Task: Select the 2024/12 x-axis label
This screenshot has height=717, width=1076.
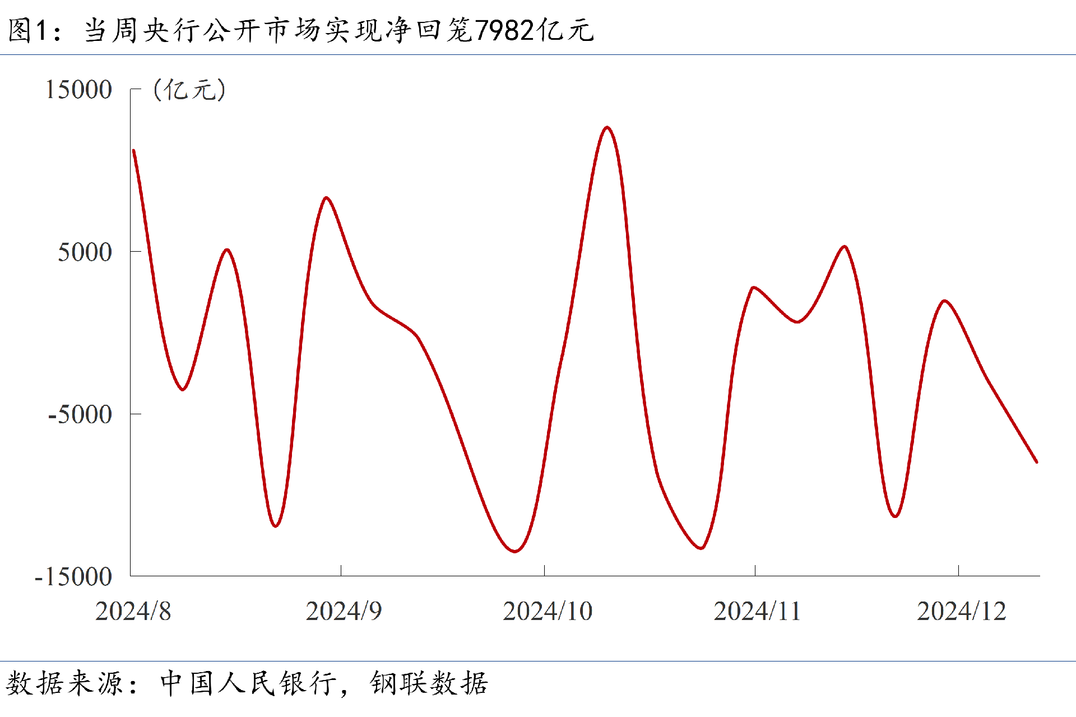Action: (x=961, y=611)
